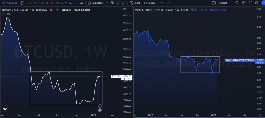Click the USD label on the FRED chart
This screenshot has width=265, height=118.
pos(259,9)
